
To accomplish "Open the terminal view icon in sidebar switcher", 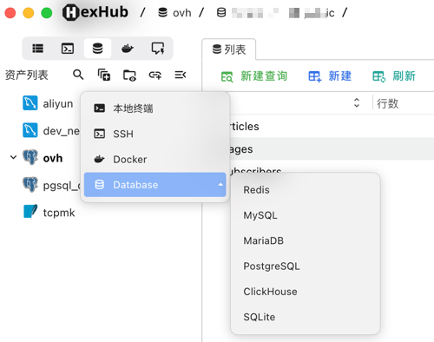I will [68, 49].
